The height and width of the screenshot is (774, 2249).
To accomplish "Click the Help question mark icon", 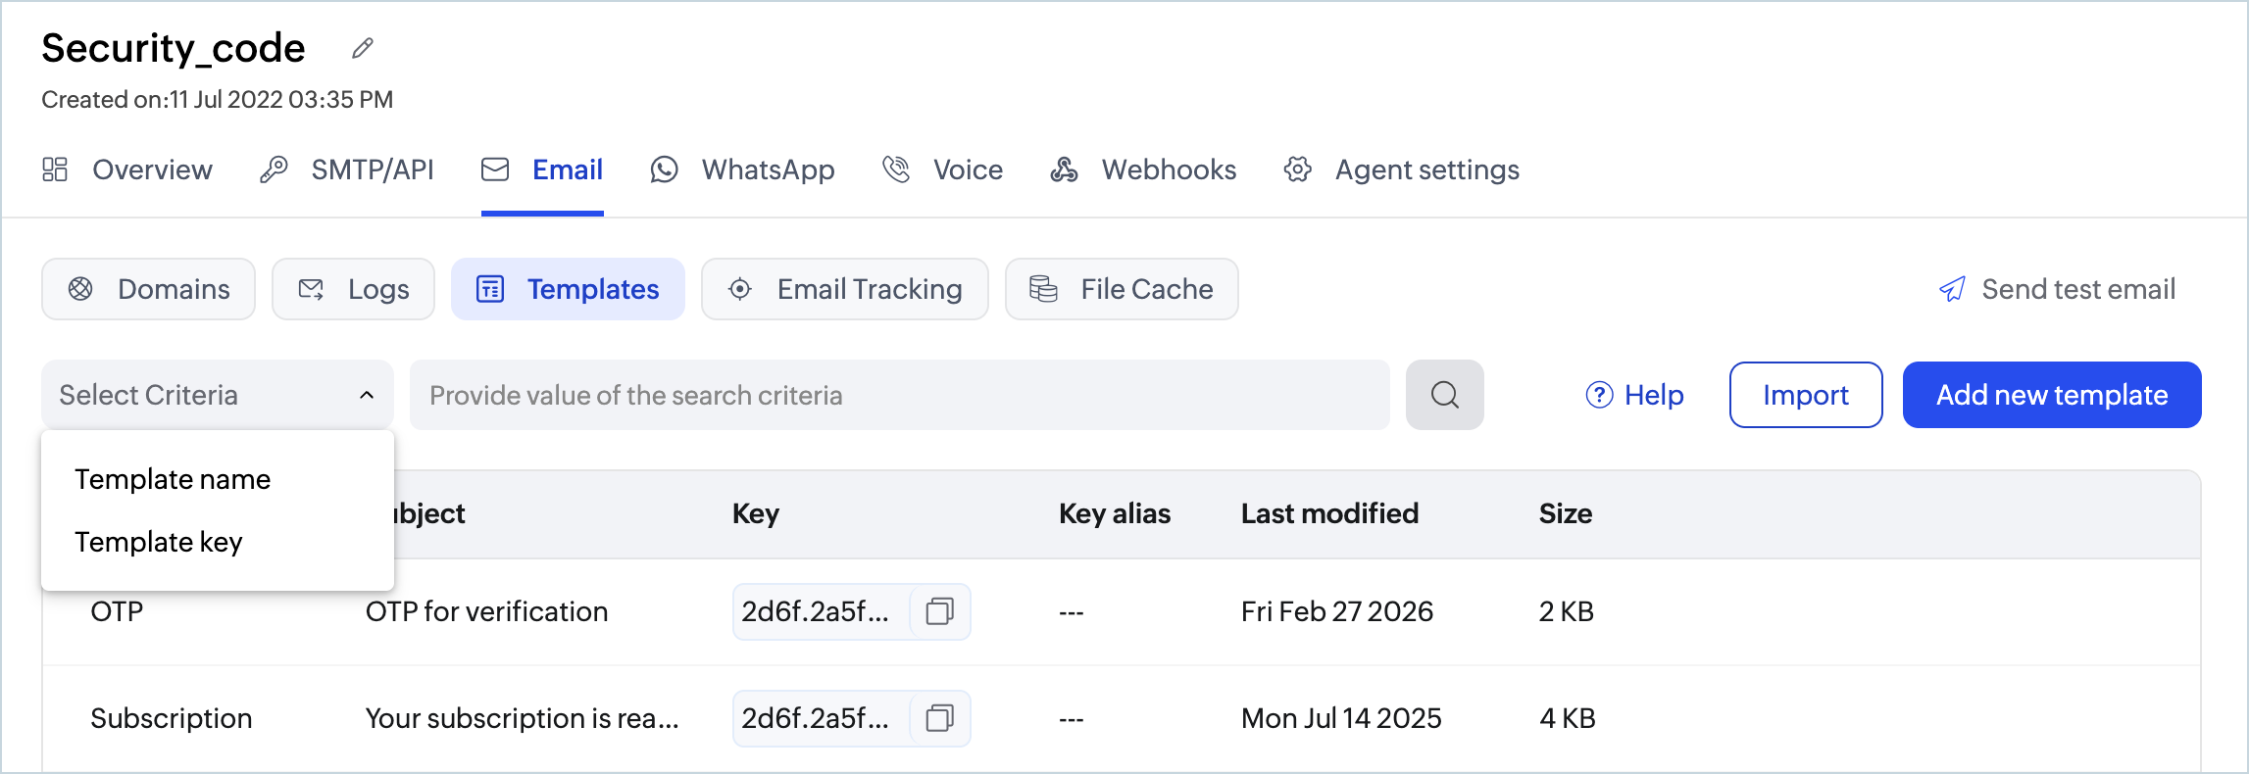I will 1599,395.
